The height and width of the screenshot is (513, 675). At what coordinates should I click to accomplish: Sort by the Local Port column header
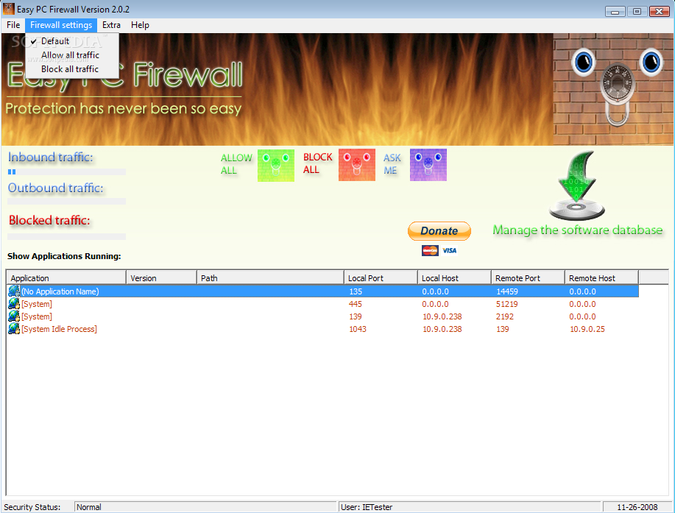coord(381,278)
